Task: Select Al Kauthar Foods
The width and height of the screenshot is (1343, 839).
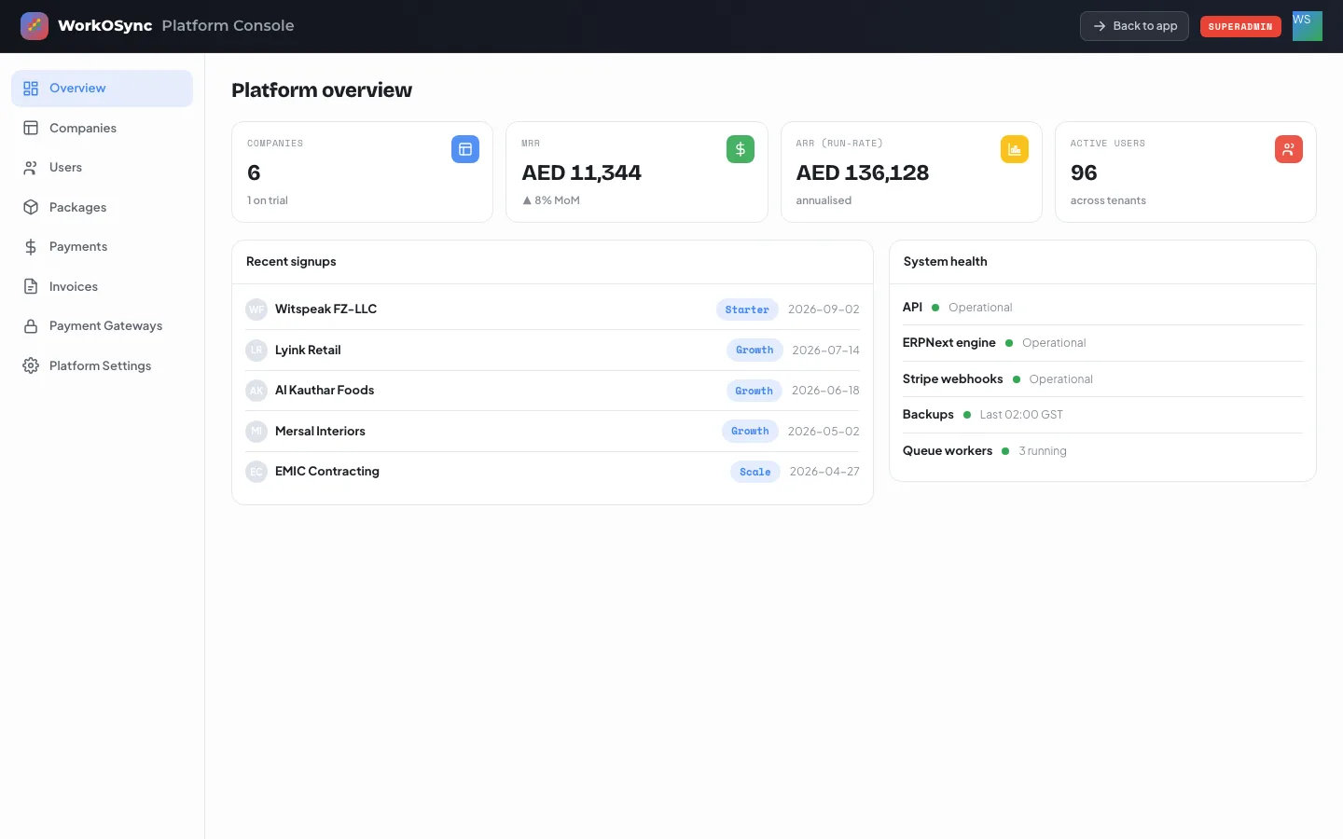Action: point(325,391)
